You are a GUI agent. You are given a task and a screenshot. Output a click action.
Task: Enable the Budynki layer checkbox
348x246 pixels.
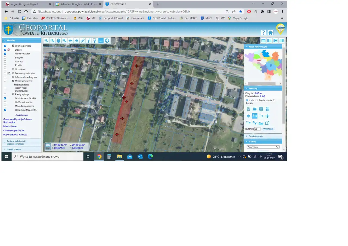click(5, 58)
